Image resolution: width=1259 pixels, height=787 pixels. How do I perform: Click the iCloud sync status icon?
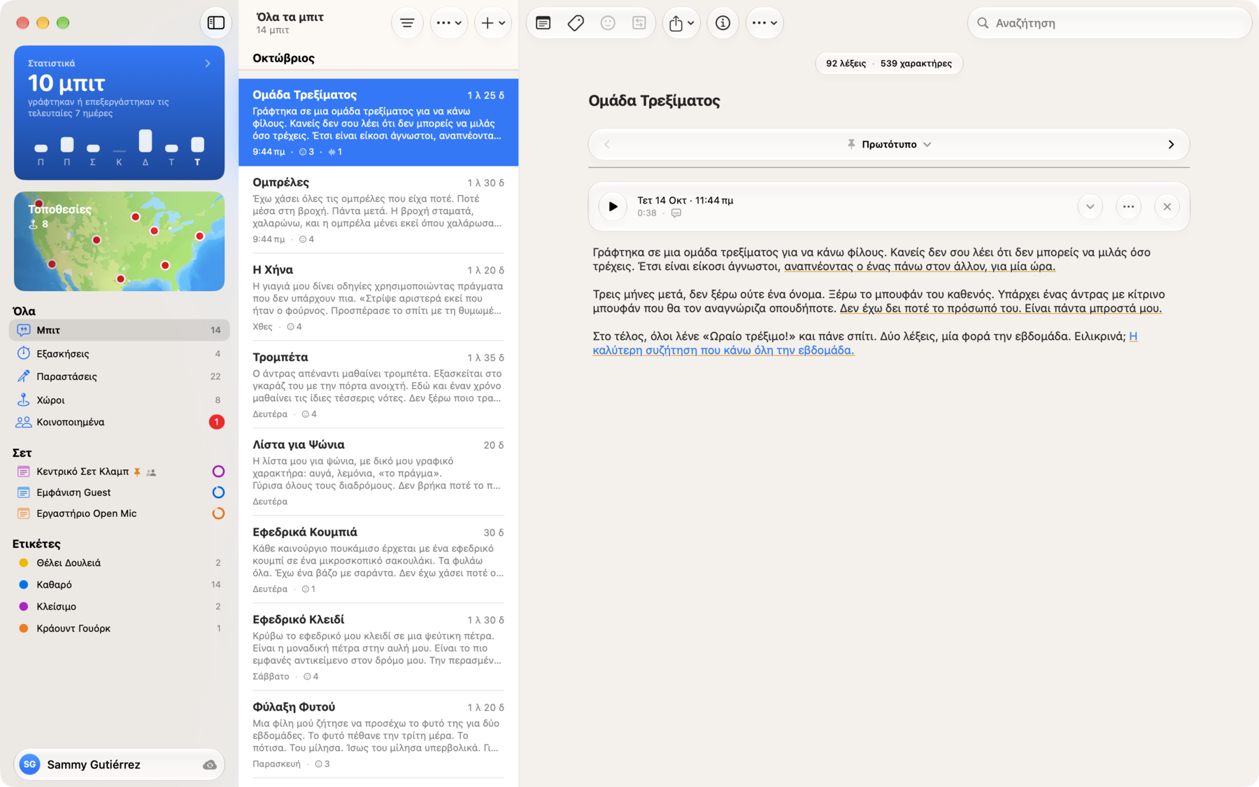pyautogui.click(x=209, y=765)
